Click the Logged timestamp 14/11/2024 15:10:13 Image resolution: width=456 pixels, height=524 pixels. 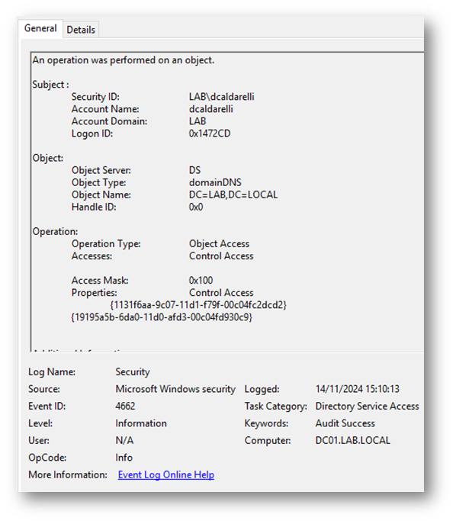[x=358, y=389]
